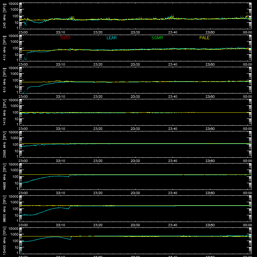Click the cyan LEAR station label
This screenshot has width=257, height=257.
click(x=111, y=38)
